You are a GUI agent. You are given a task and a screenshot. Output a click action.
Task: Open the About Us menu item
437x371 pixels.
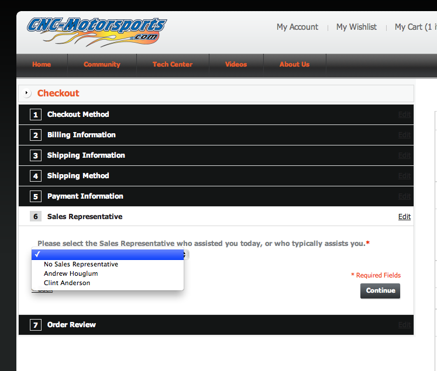(x=294, y=64)
